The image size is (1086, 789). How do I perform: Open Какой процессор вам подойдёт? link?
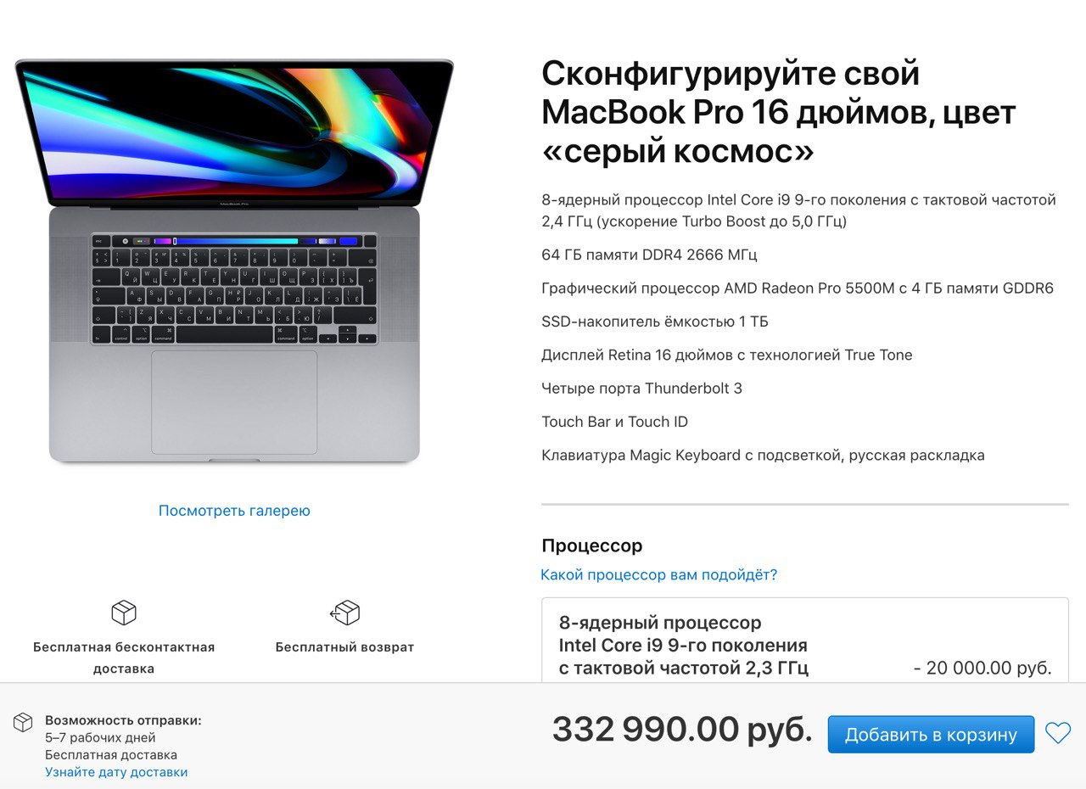(658, 575)
